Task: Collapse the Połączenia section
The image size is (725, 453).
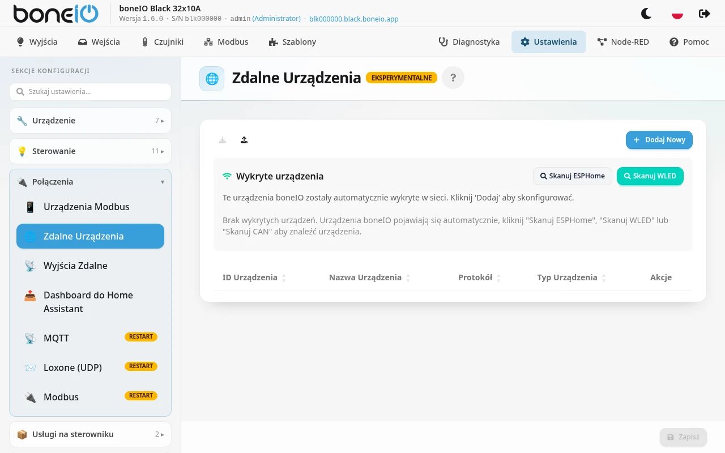Action: coord(90,182)
